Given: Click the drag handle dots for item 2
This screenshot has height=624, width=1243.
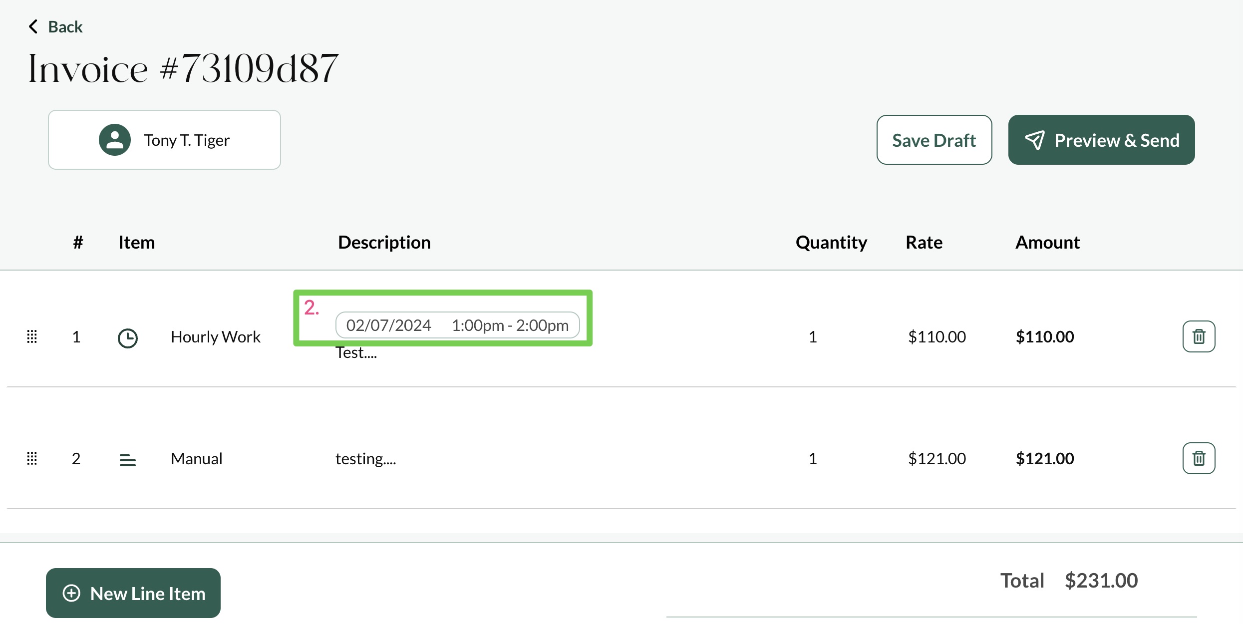Looking at the screenshot, I should pyautogui.click(x=31, y=458).
